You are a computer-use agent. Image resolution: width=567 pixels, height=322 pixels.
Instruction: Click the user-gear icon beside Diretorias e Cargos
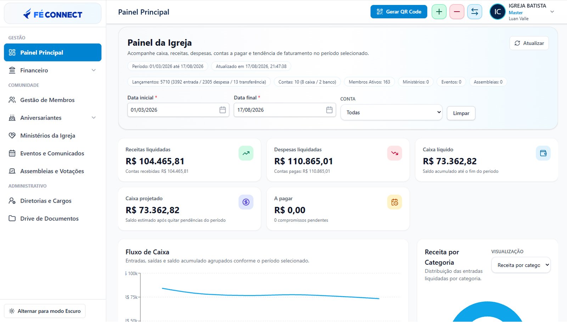point(12,201)
